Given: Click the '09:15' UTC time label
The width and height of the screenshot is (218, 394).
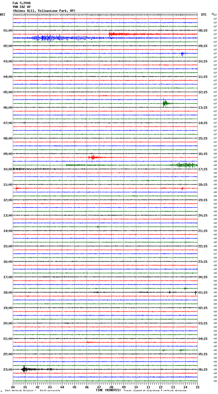Looking at the screenshot, I should [203, 46].
